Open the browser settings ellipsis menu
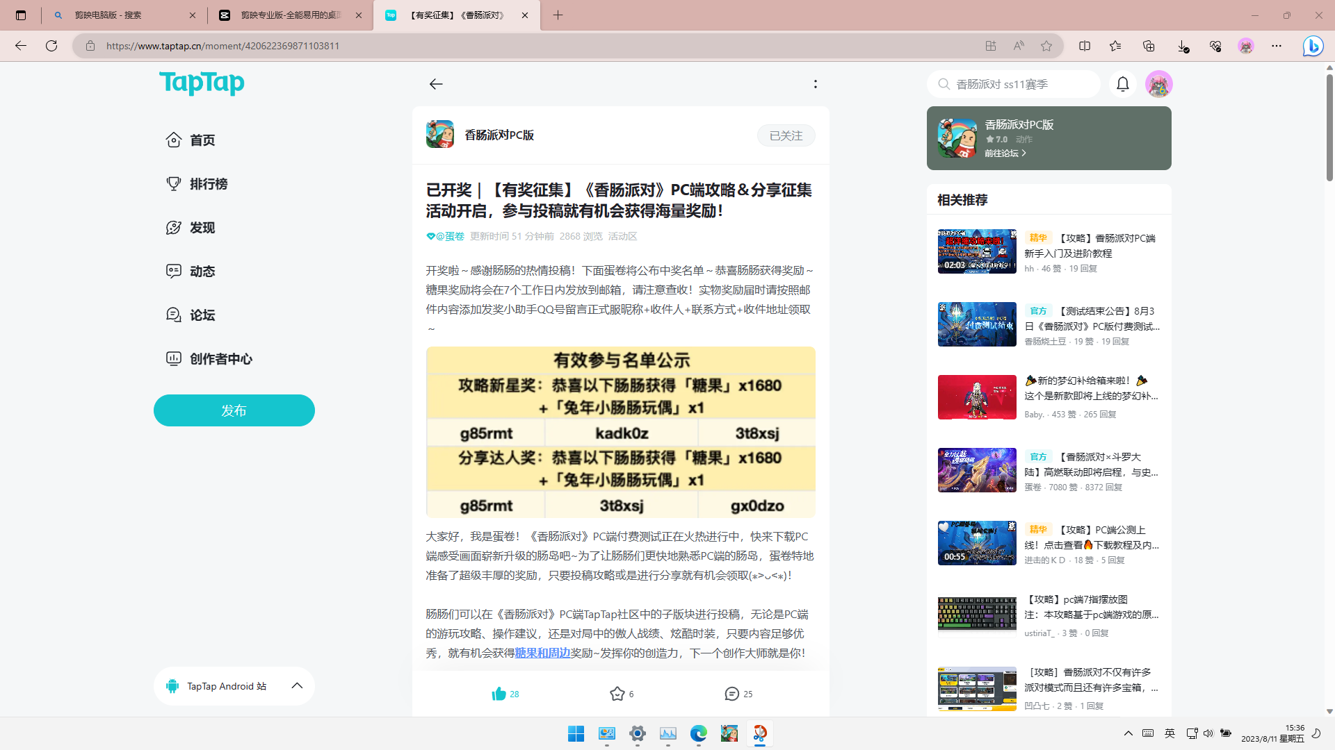The image size is (1335, 750). (x=1277, y=46)
